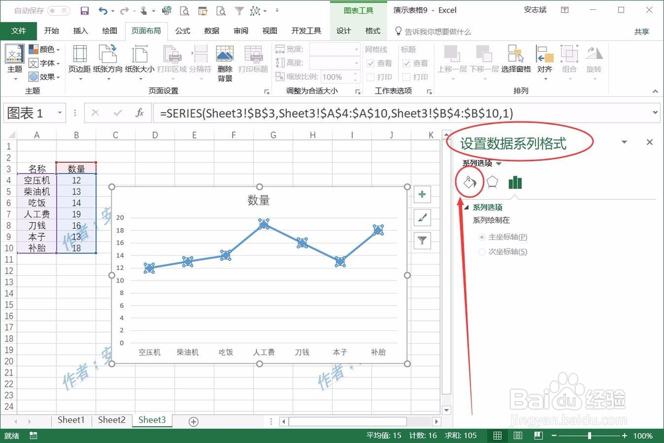Screen dimensions: 664x443
Task: Toggle the 网格线 查看 gridlines checkbox
Action: (x=371, y=64)
